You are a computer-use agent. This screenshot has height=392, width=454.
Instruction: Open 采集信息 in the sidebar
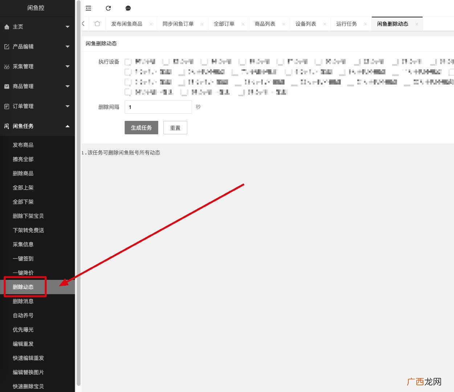click(x=23, y=244)
